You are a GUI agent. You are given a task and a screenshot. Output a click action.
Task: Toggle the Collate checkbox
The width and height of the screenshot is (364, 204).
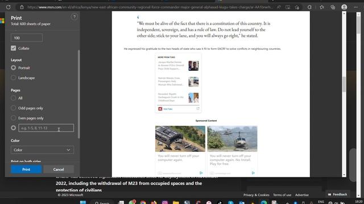pyautogui.click(x=14, y=48)
